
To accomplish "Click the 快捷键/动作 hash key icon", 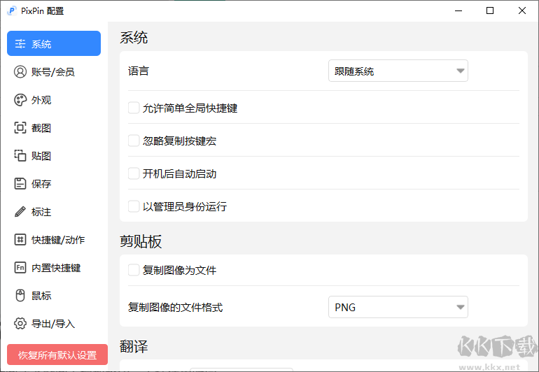I will [20, 239].
